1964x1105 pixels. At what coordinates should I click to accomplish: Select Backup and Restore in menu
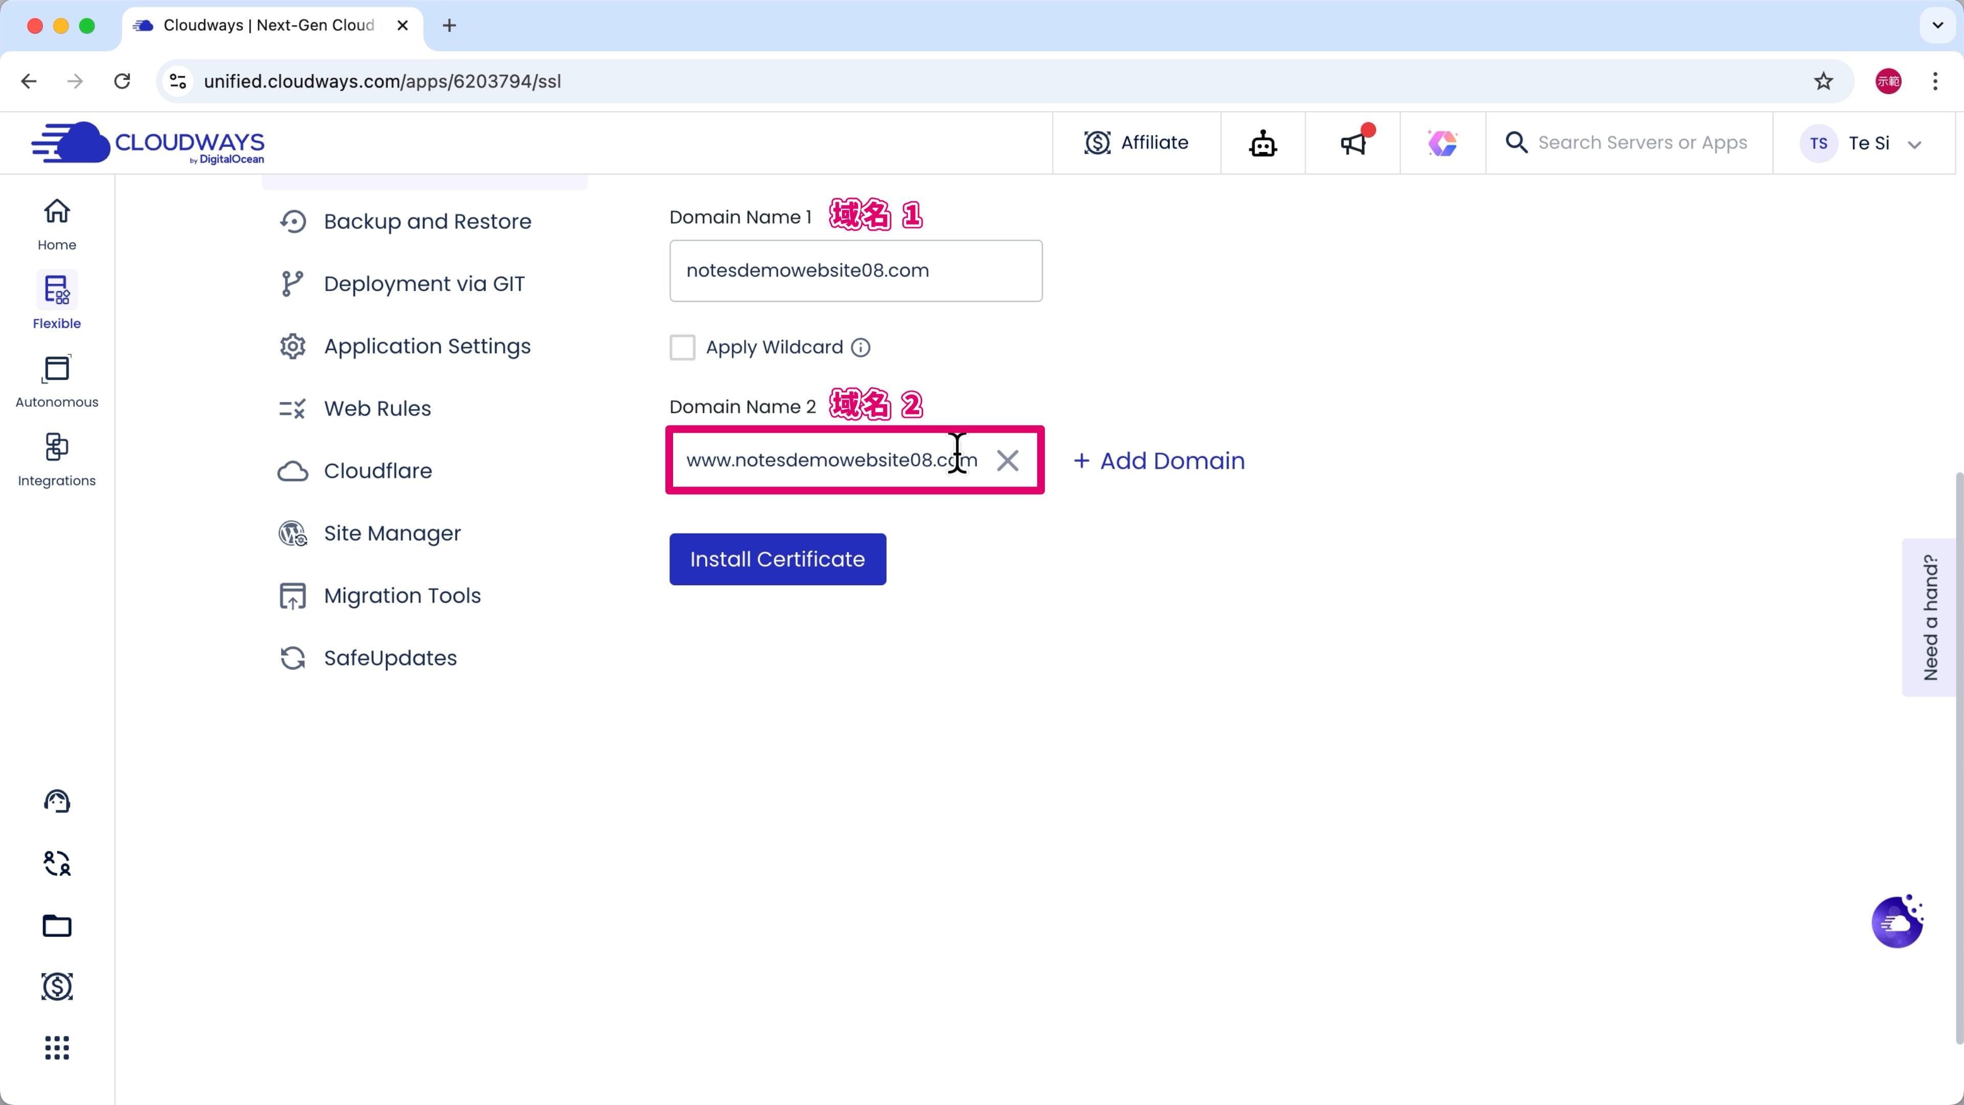point(427,221)
